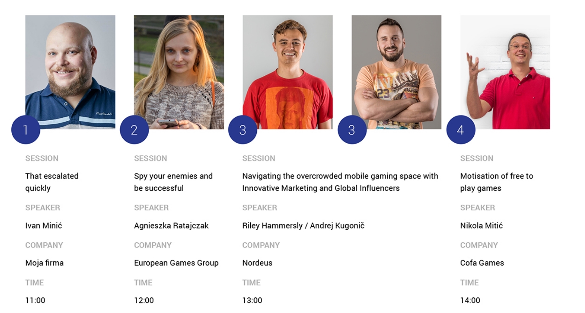Image resolution: width=585 pixels, height=313 pixels.
Task: Open Nikola Mitić's speaker photo
Action: click(505, 72)
